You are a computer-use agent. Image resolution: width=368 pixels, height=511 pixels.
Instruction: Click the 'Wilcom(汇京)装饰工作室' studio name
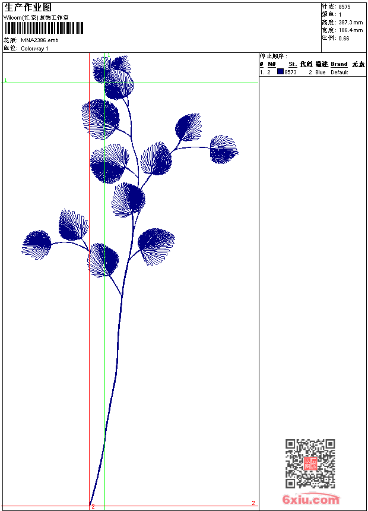coord(36,18)
